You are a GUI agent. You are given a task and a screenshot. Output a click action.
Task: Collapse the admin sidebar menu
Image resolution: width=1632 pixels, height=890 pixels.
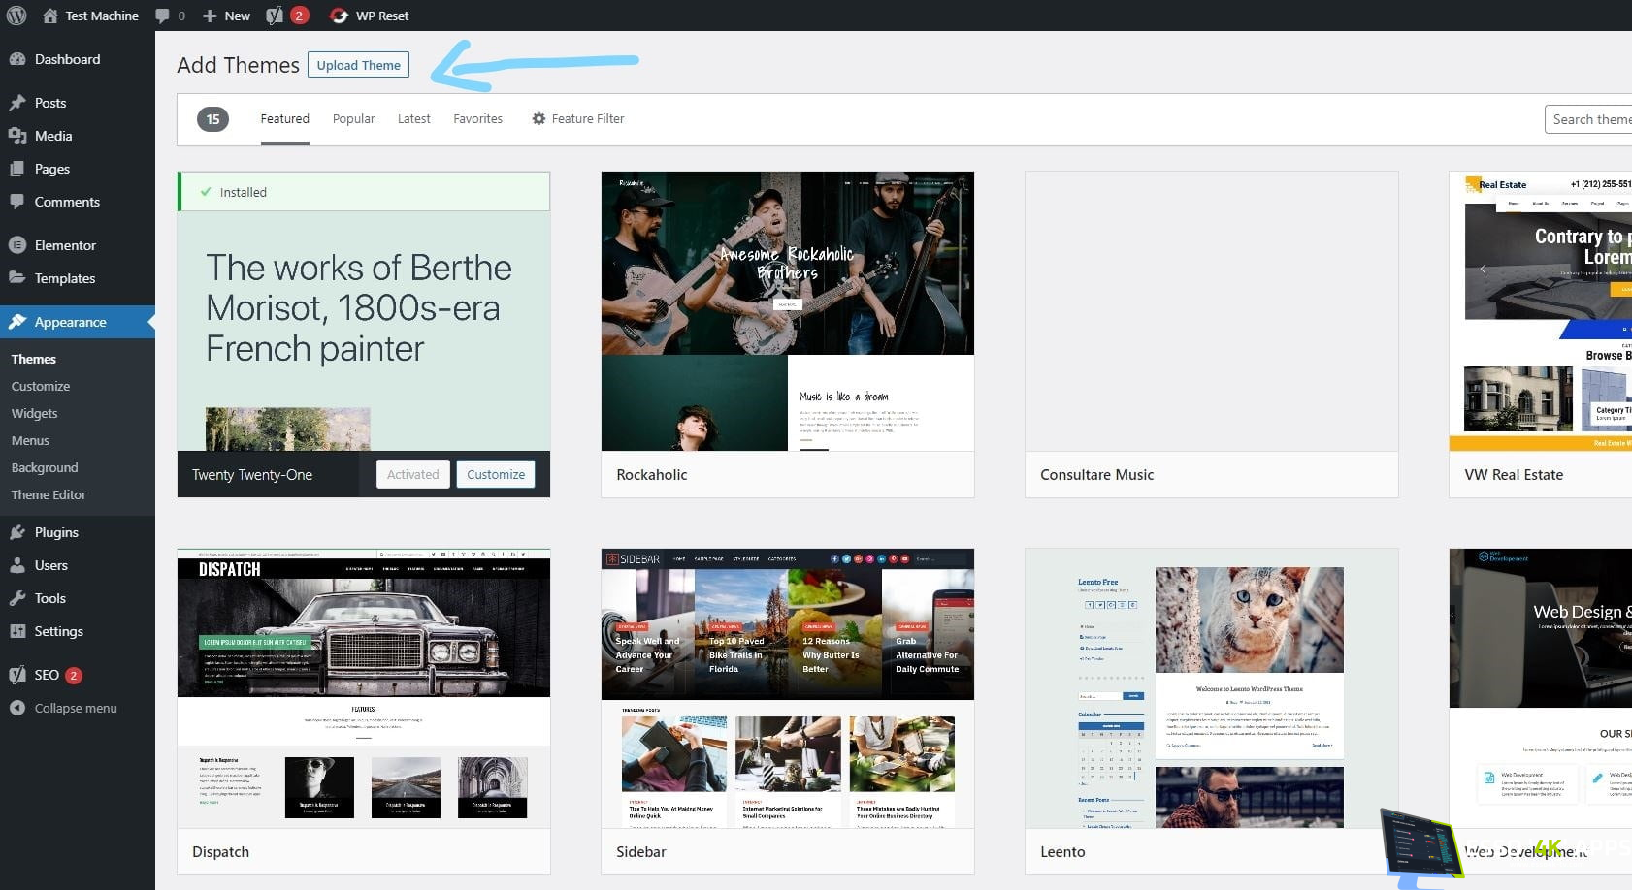(x=75, y=708)
